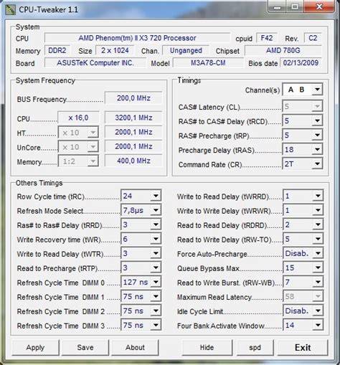340x365 pixels.
Task: Open Read to Write Burst (tRW-WB) dropdown
Action: coord(303,282)
